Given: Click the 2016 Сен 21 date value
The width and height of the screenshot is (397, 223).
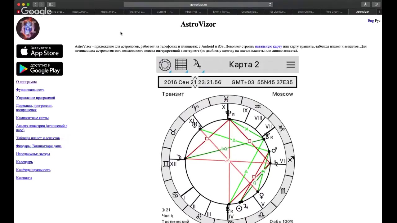Looking at the screenshot, I should [x=181, y=82].
